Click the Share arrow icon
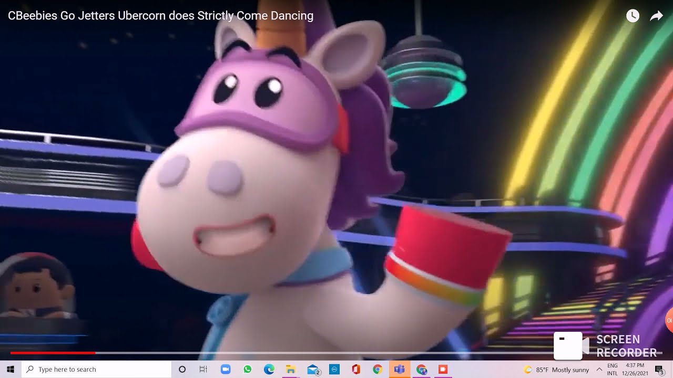The width and height of the screenshot is (673, 378). click(656, 16)
